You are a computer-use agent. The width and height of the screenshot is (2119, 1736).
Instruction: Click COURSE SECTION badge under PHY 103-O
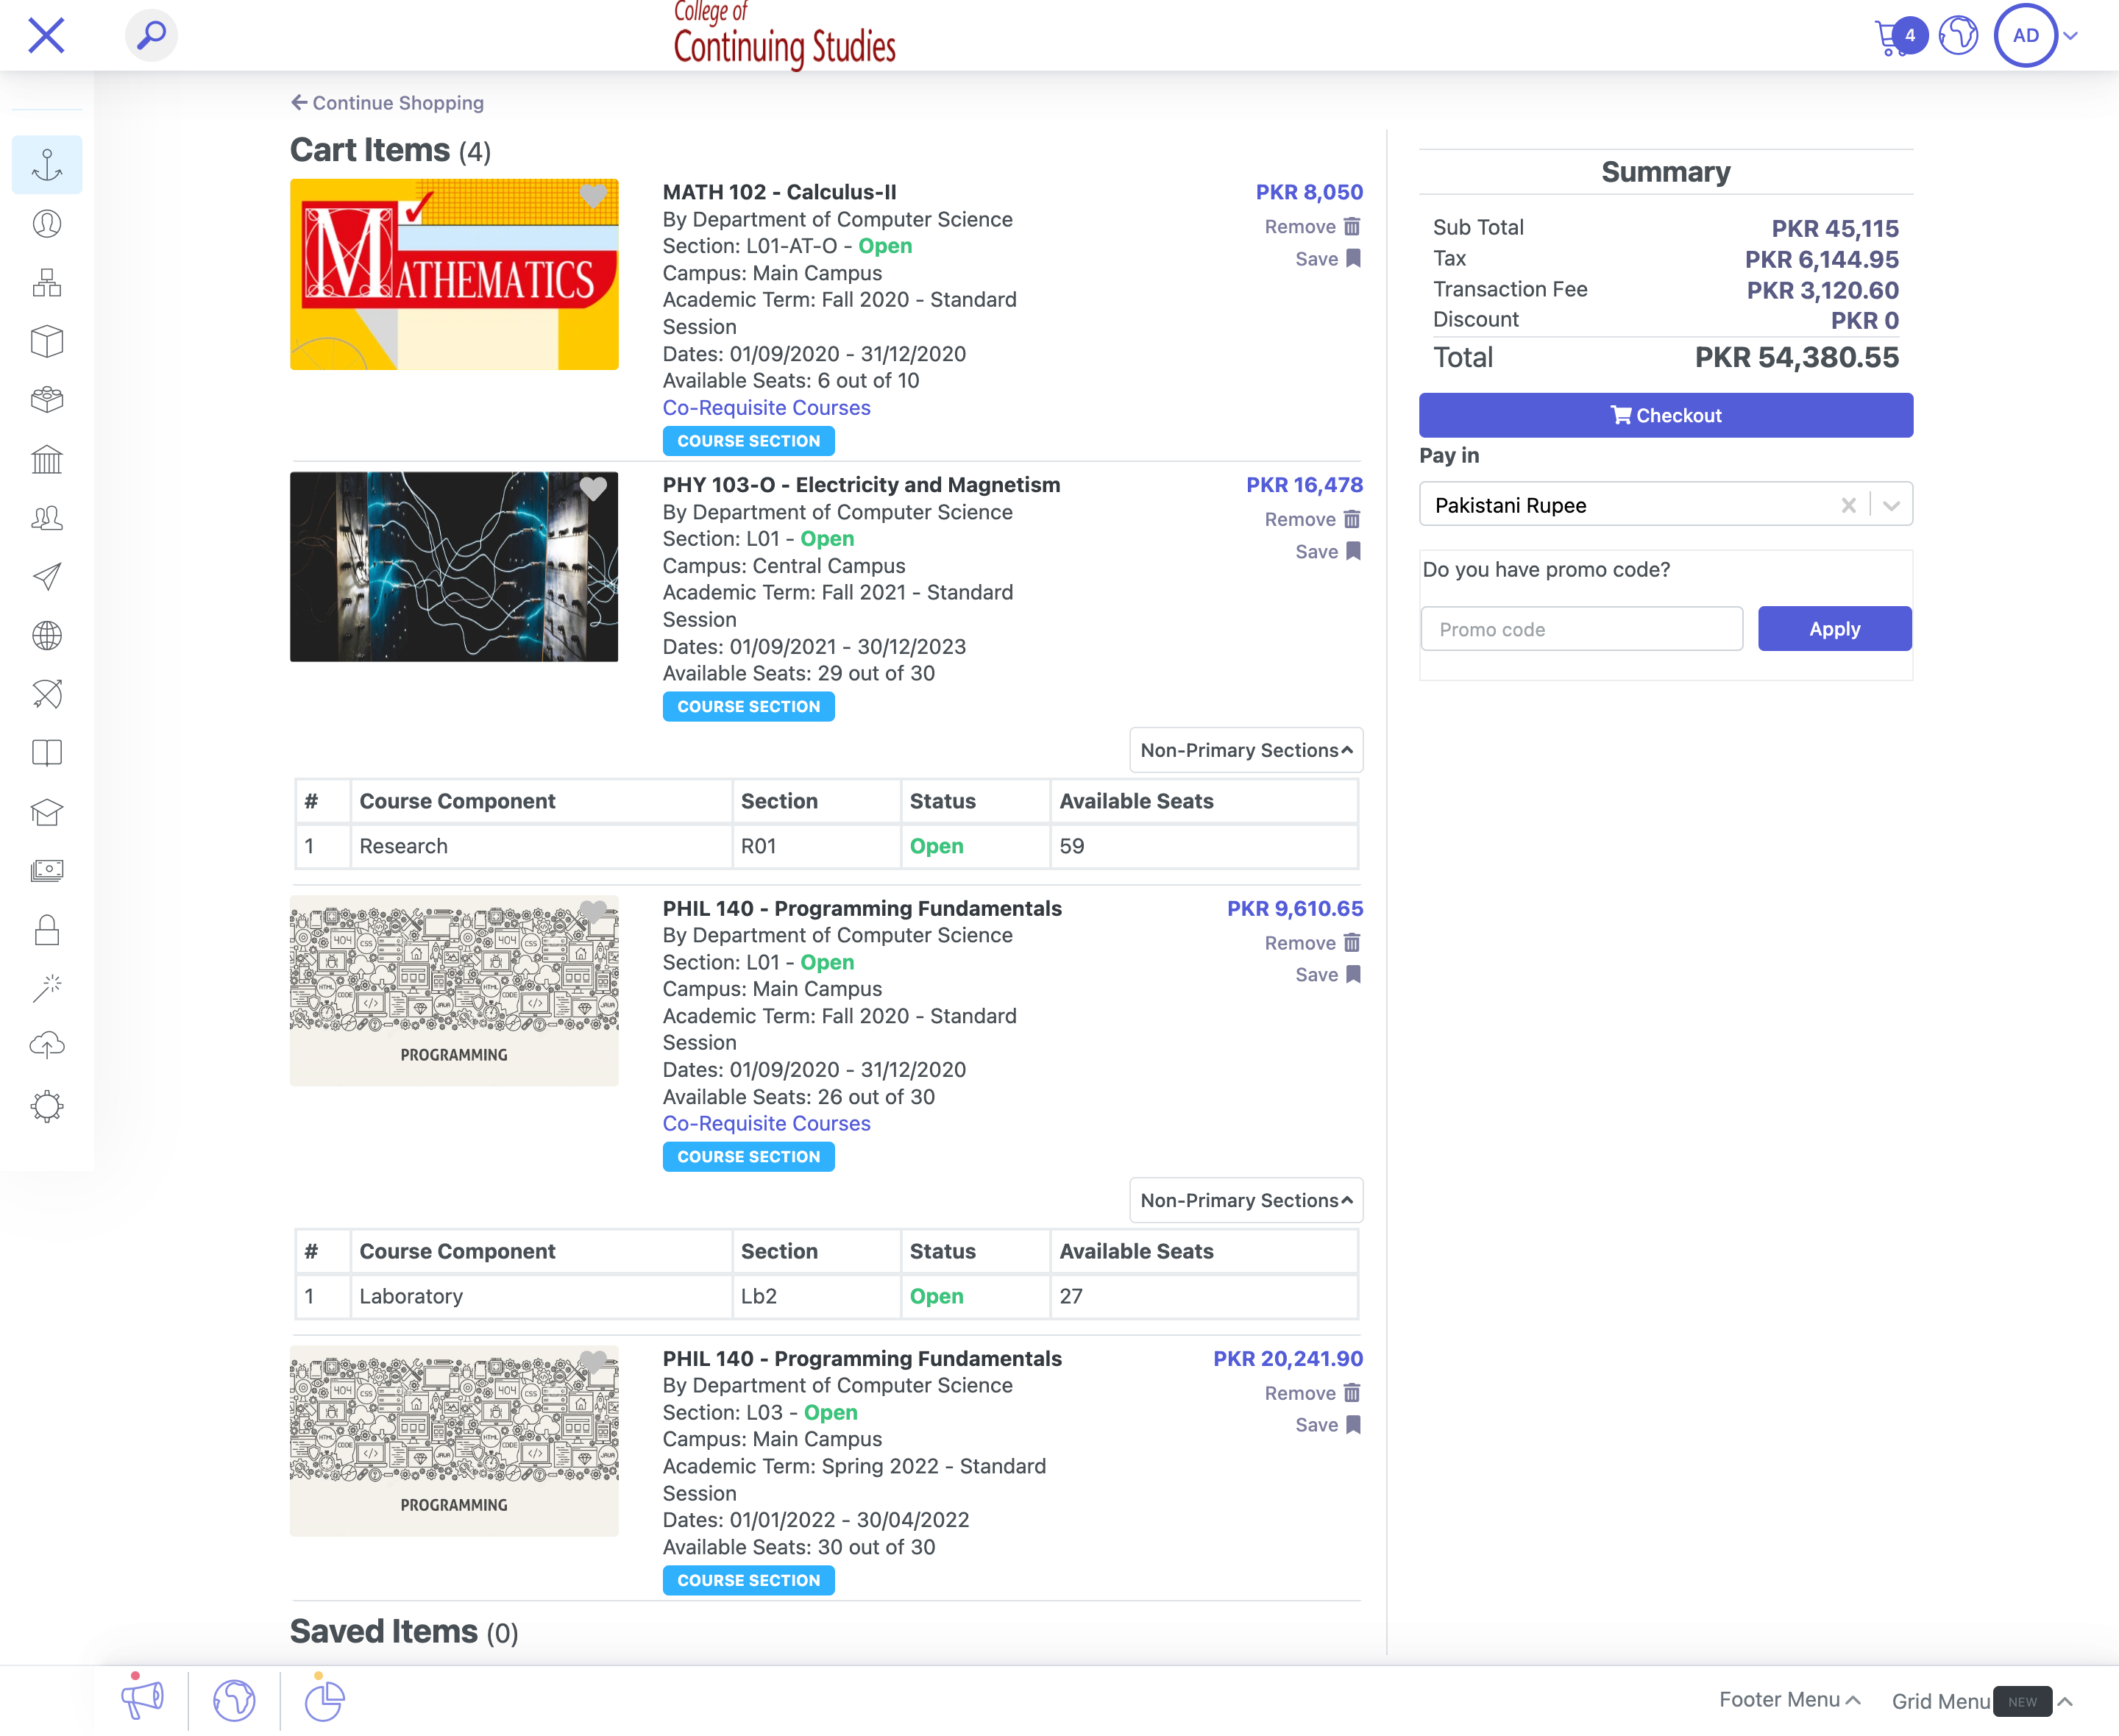[748, 707]
